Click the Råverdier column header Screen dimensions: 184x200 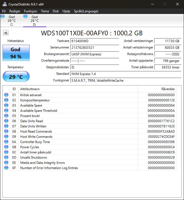click(x=157, y=89)
